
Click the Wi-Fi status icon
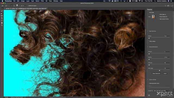pos(139,1)
